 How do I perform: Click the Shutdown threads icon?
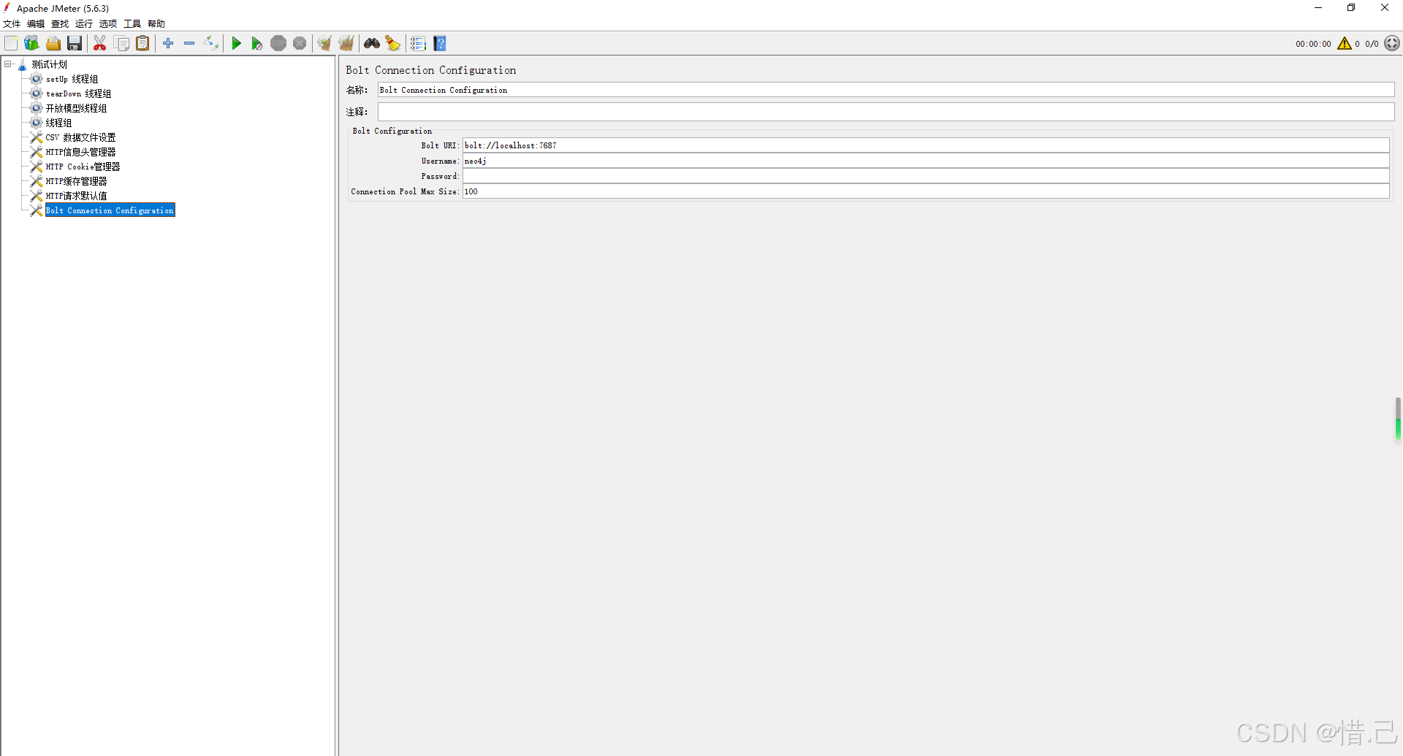pyautogui.click(x=300, y=44)
